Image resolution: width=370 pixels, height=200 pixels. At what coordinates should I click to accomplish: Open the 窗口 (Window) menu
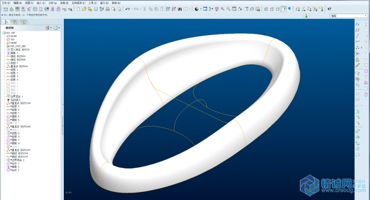tap(105, 3)
